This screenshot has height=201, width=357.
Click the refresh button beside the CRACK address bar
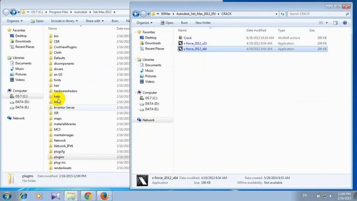coord(282,14)
